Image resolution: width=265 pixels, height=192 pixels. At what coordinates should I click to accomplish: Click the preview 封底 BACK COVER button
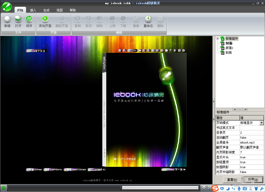(x=75, y=170)
